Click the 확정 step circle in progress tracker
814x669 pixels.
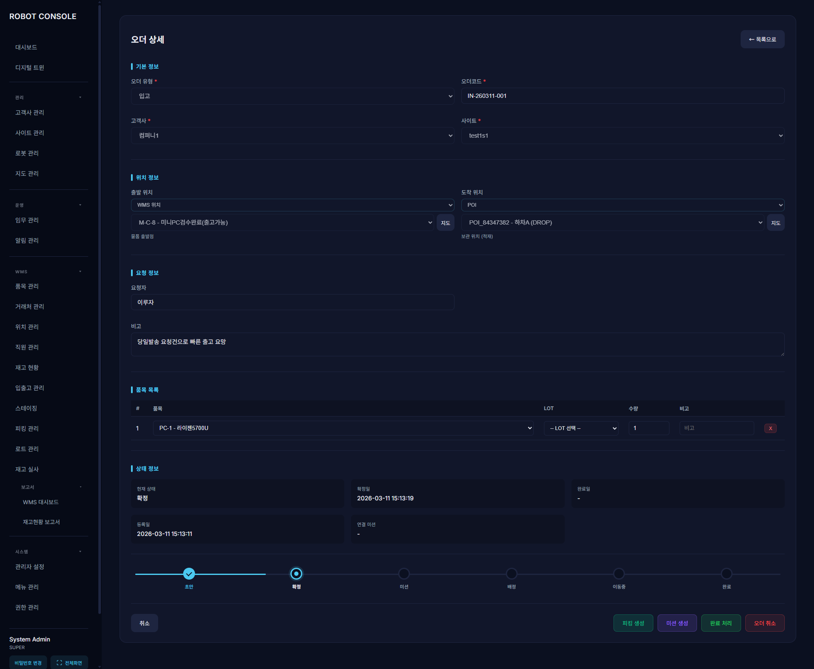pos(296,574)
